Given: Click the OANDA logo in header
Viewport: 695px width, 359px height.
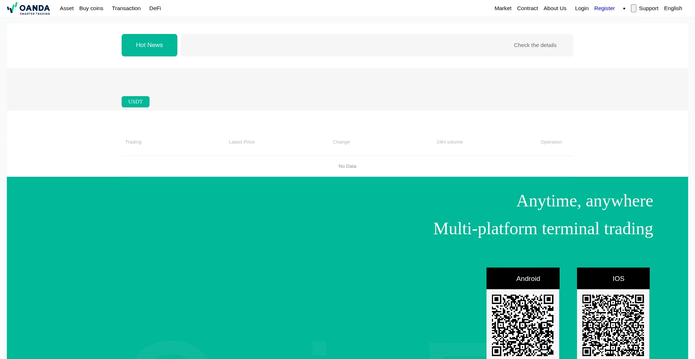Looking at the screenshot, I should coord(28,8).
